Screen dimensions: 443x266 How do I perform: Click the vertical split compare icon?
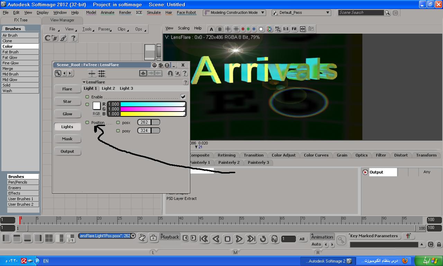tap(228, 29)
